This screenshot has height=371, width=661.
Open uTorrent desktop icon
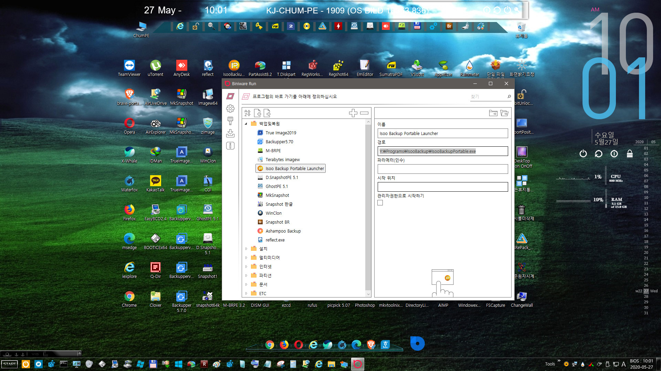tap(156, 68)
